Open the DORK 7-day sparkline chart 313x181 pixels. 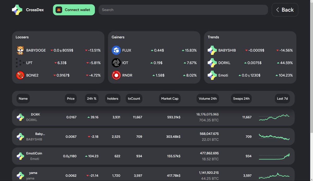point(274,117)
